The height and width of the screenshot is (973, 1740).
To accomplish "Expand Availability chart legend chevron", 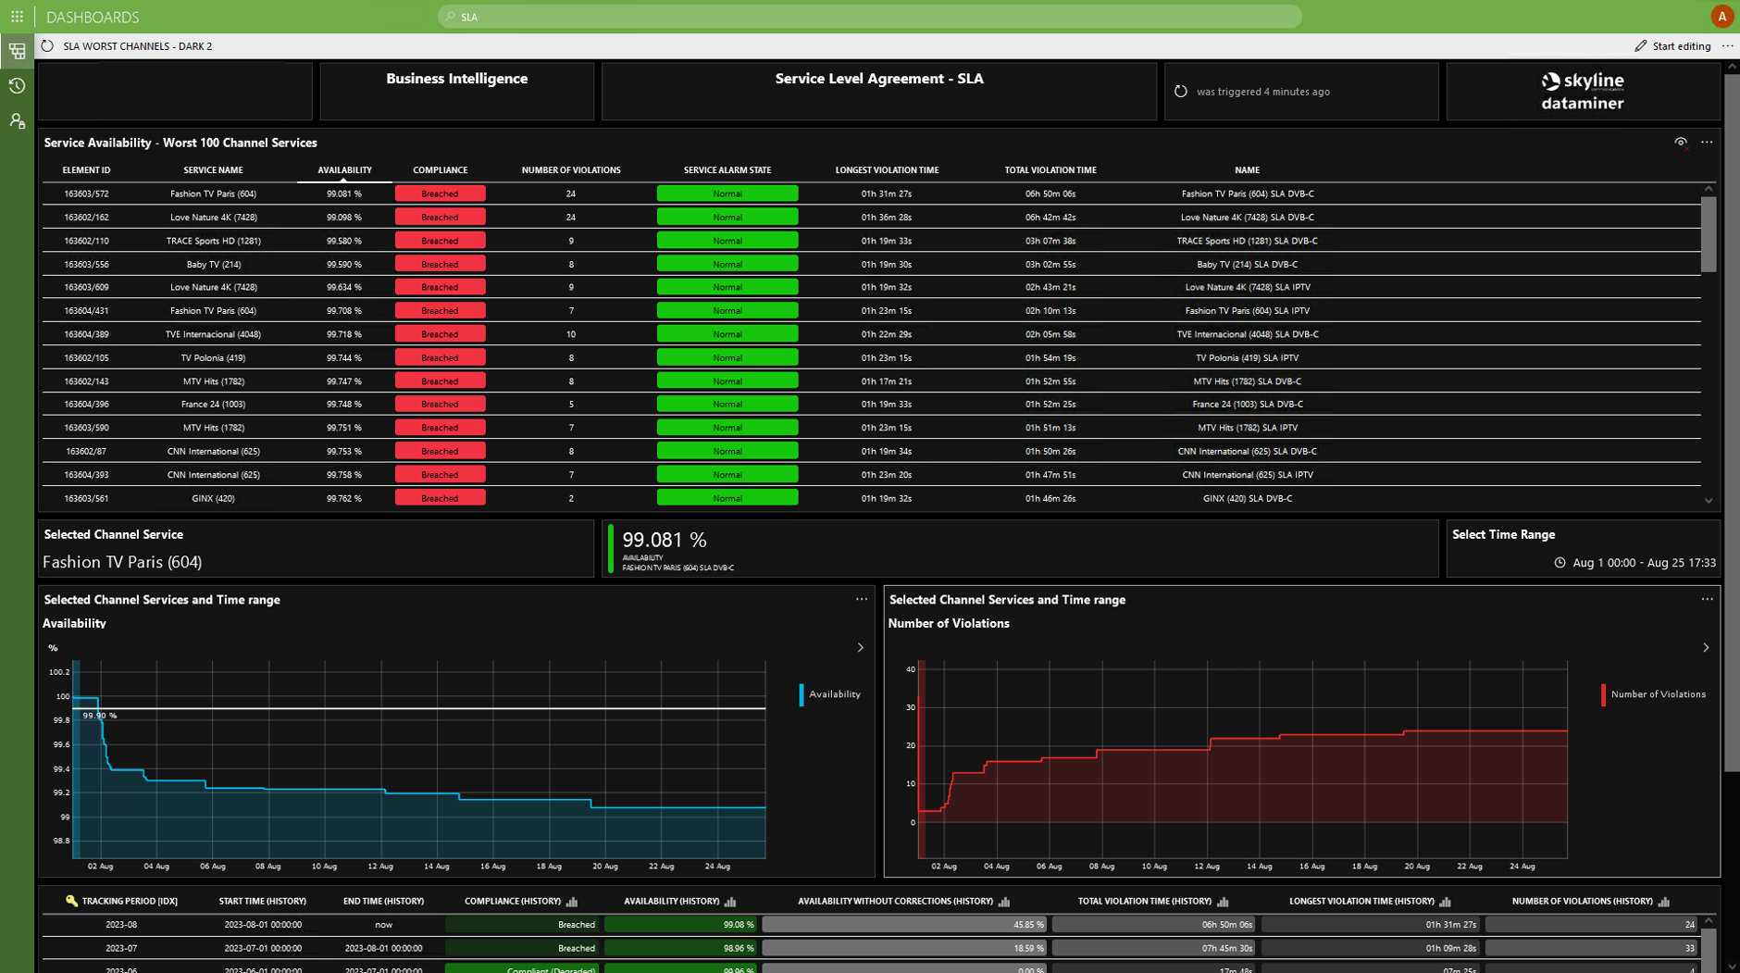I will (x=860, y=648).
